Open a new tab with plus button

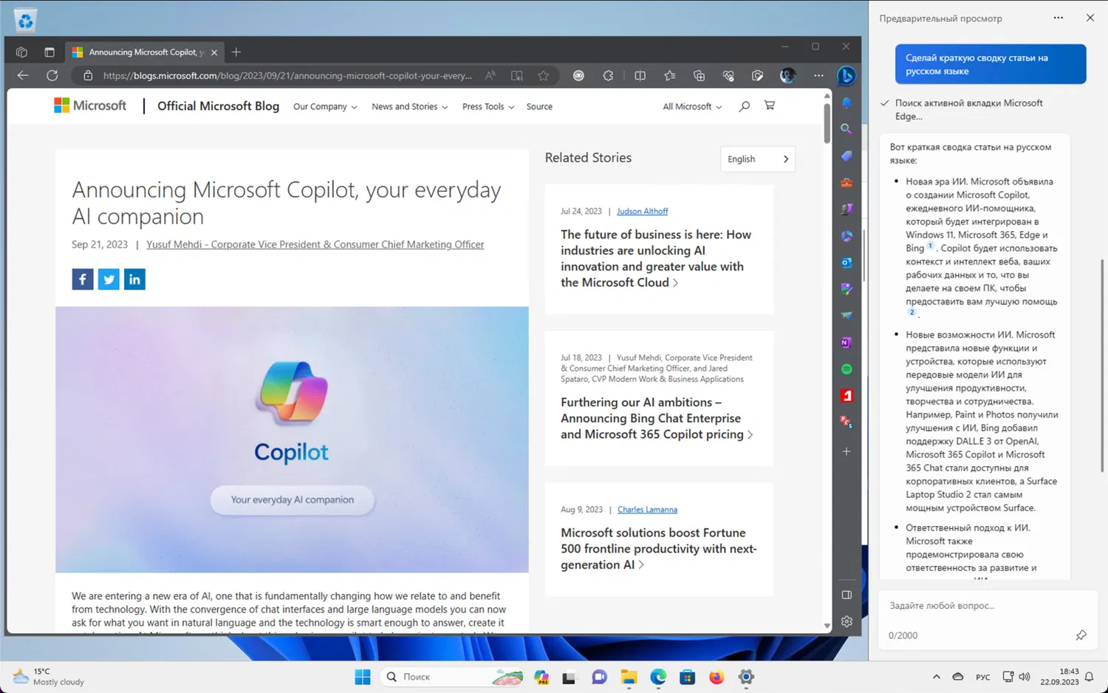point(236,52)
